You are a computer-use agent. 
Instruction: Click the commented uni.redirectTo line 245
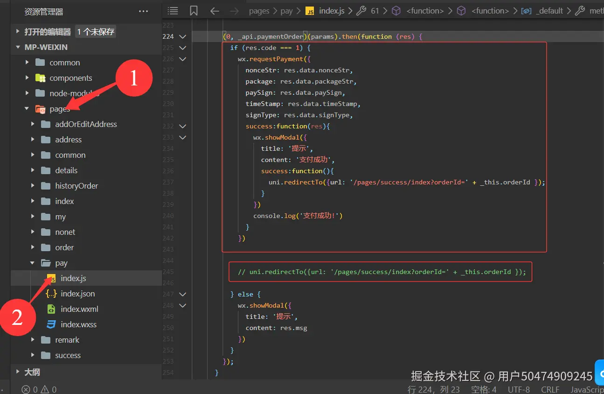(x=382, y=272)
